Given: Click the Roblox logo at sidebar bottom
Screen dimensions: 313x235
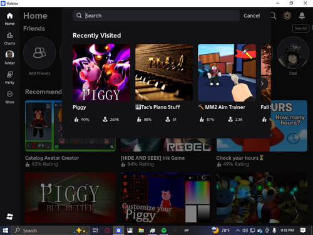Looking at the screenshot, I should click(9, 216).
